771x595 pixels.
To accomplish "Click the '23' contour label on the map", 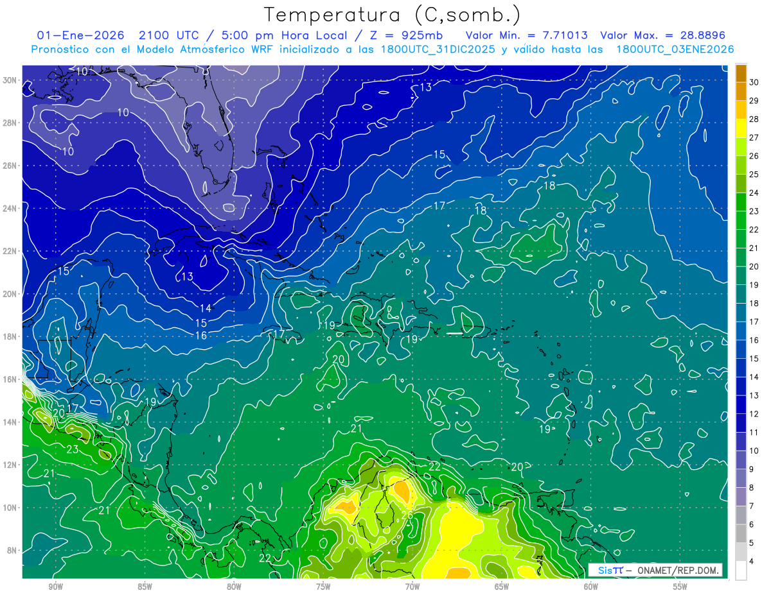I will coord(73,449).
